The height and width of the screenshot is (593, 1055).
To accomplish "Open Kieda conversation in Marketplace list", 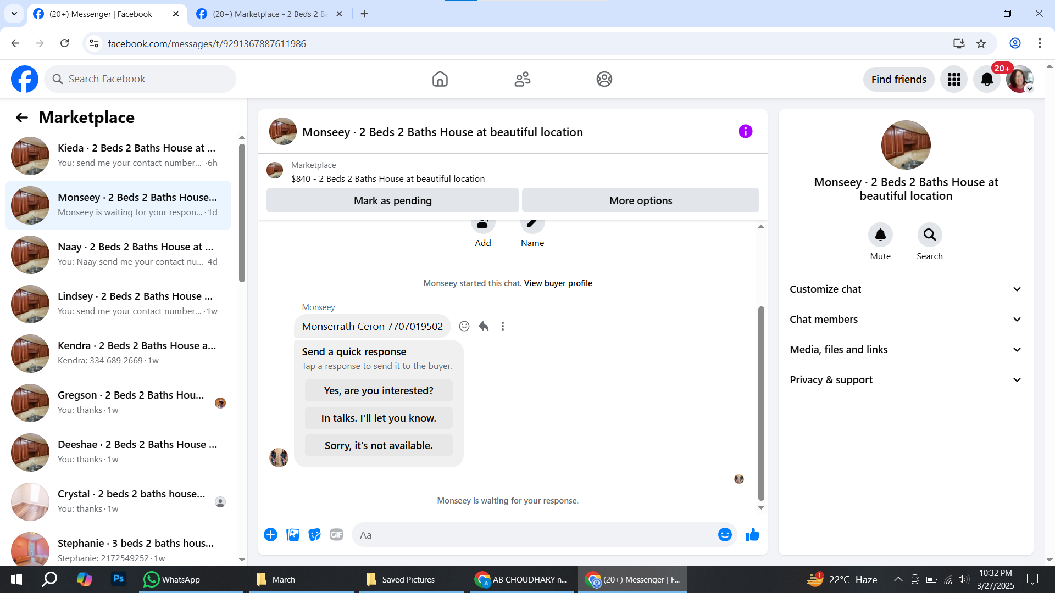I will pos(118,155).
